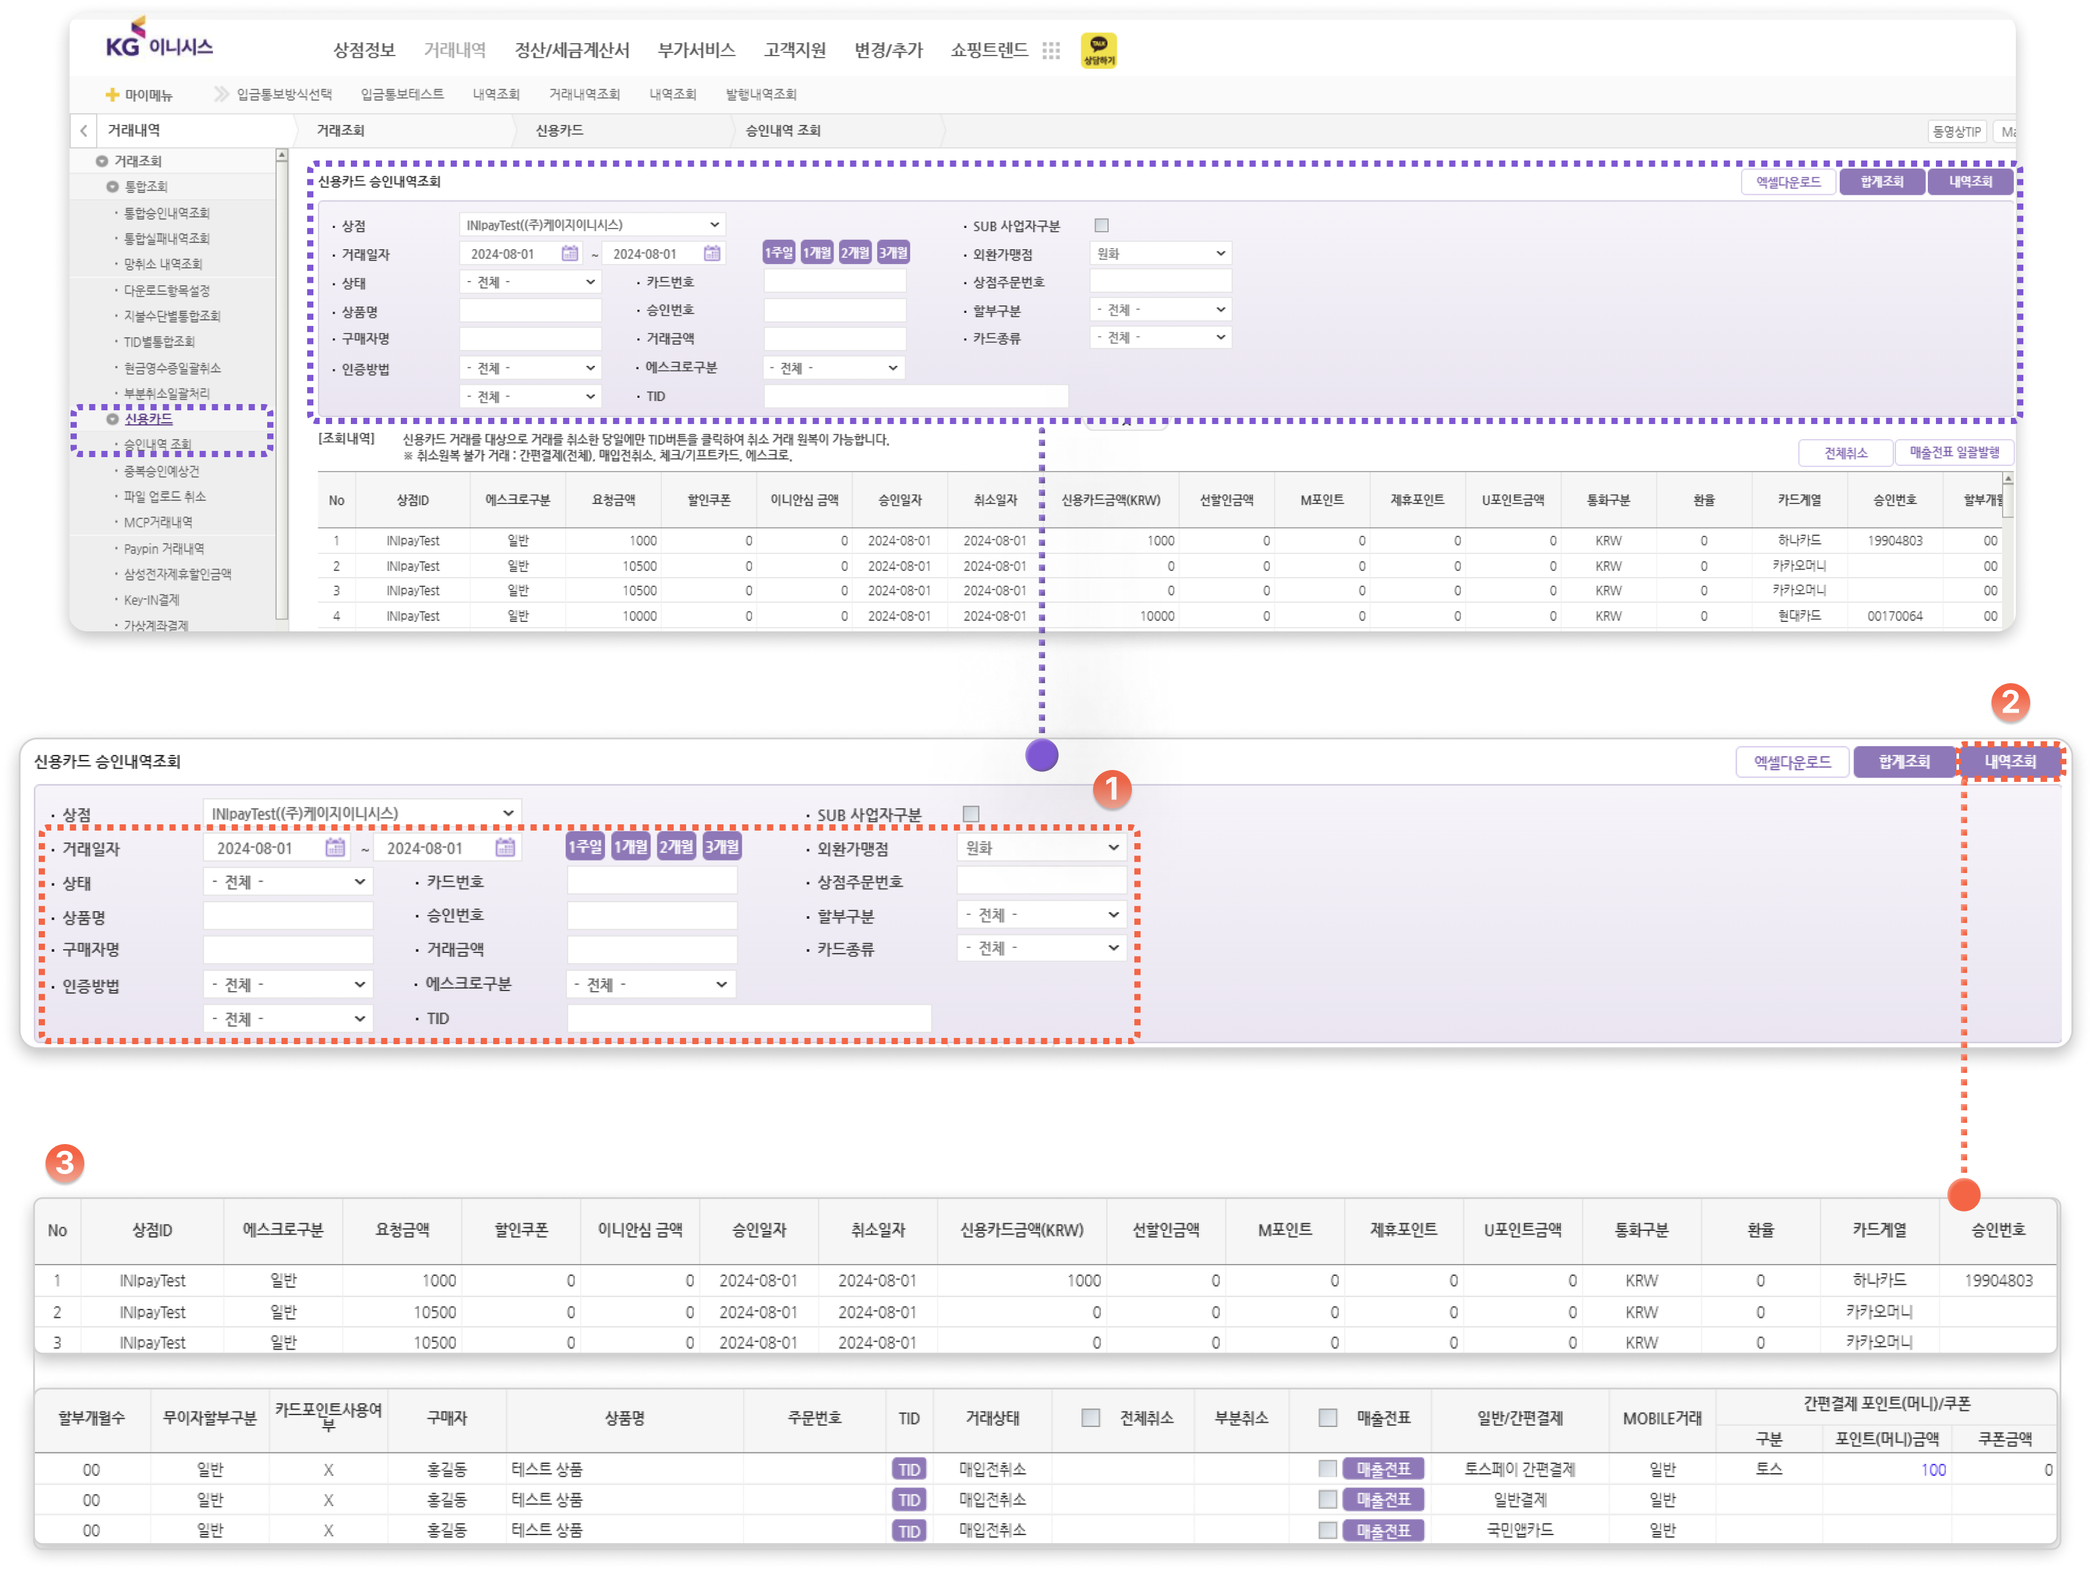
Task: Click the 마이메뉴 plus icon
Action: (x=112, y=95)
